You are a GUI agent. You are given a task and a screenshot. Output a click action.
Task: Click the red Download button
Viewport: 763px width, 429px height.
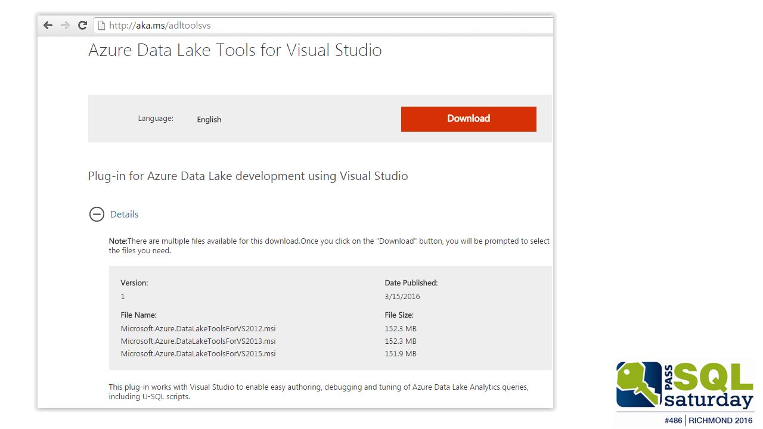point(469,119)
